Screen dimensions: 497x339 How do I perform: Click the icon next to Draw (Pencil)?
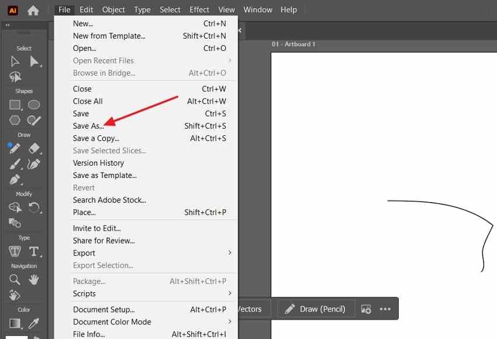click(366, 309)
